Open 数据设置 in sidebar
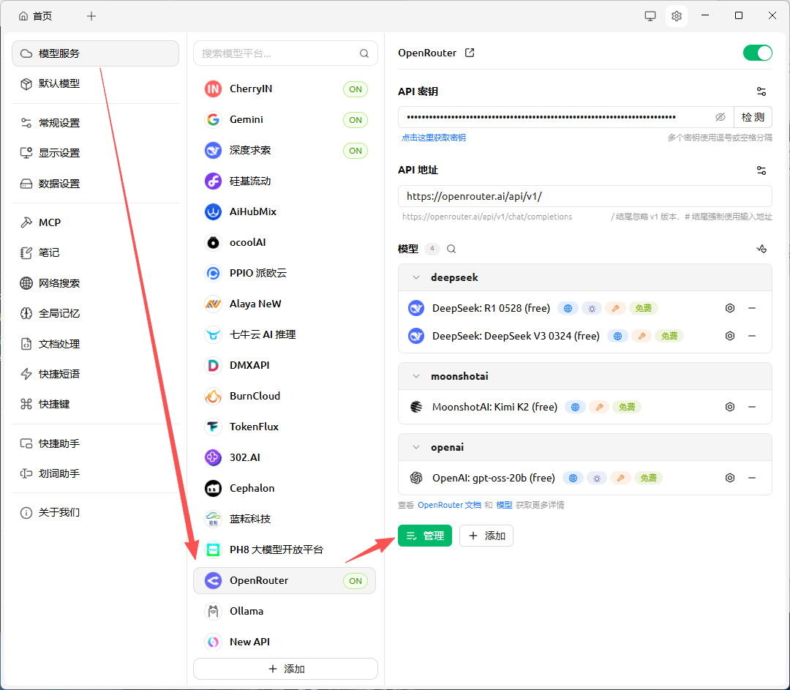Viewport: 790px width, 690px height. [x=95, y=184]
